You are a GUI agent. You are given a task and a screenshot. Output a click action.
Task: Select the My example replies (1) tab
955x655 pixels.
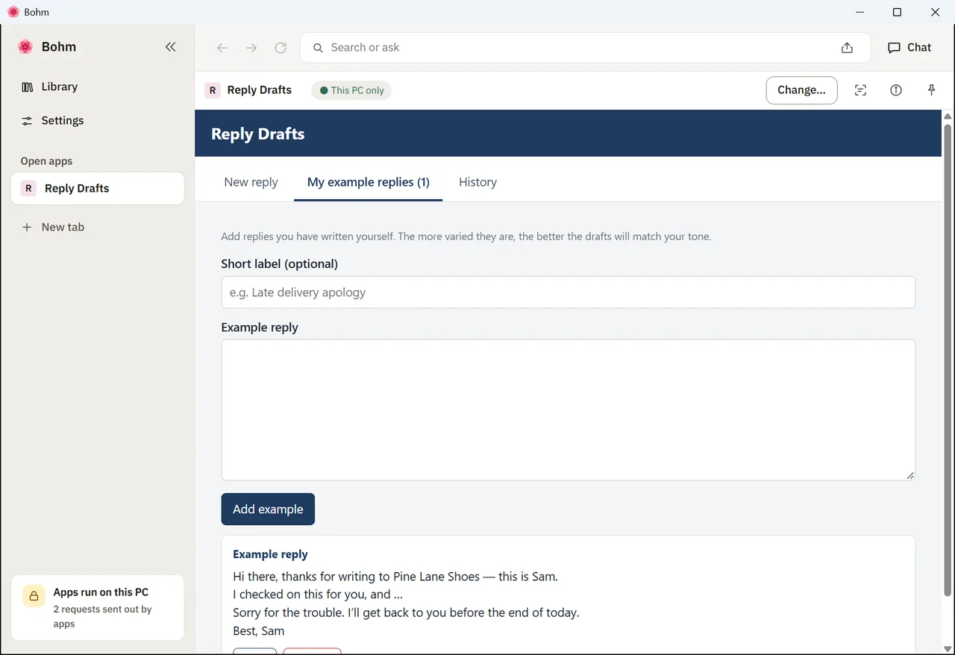click(x=369, y=182)
